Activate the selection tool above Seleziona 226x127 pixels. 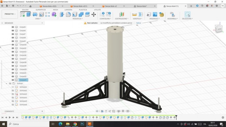click(x=187, y=14)
